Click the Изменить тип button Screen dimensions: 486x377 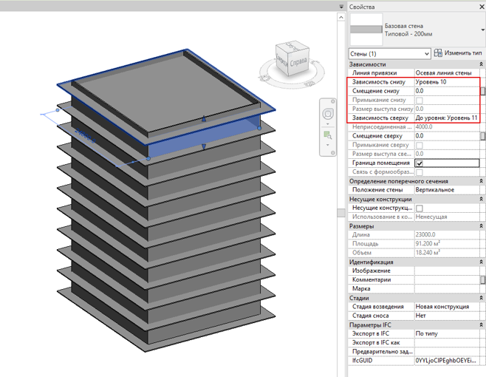coord(458,53)
